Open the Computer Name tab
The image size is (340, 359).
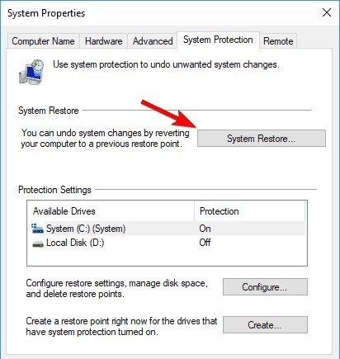point(43,41)
